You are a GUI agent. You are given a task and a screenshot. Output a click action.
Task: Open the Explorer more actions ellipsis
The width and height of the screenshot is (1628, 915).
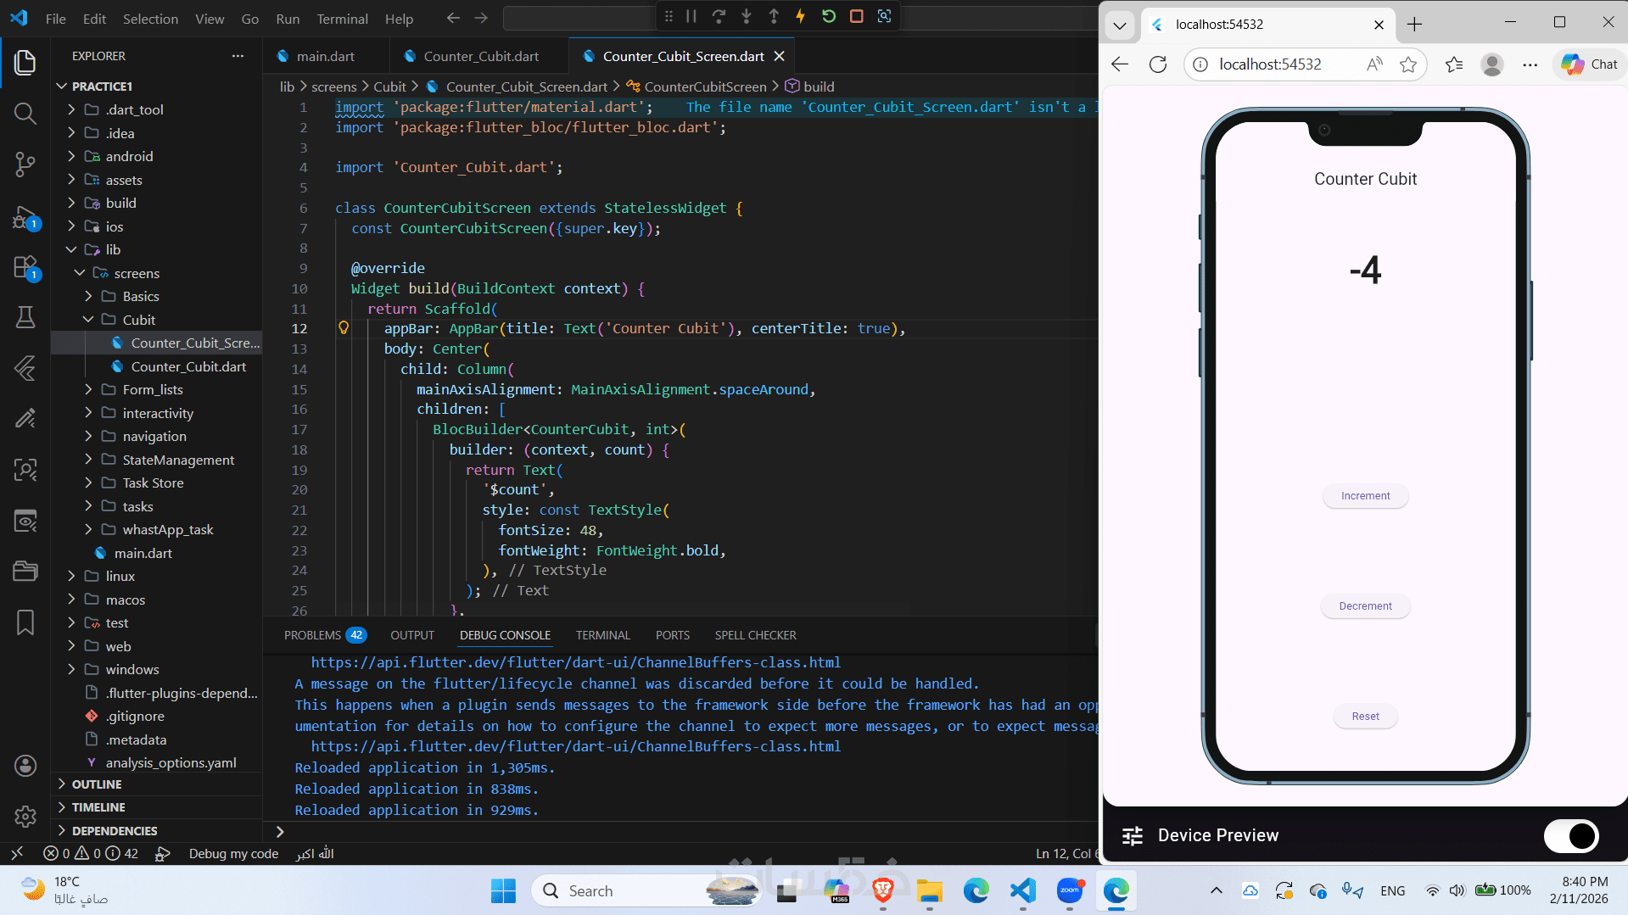tap(238, 56)
